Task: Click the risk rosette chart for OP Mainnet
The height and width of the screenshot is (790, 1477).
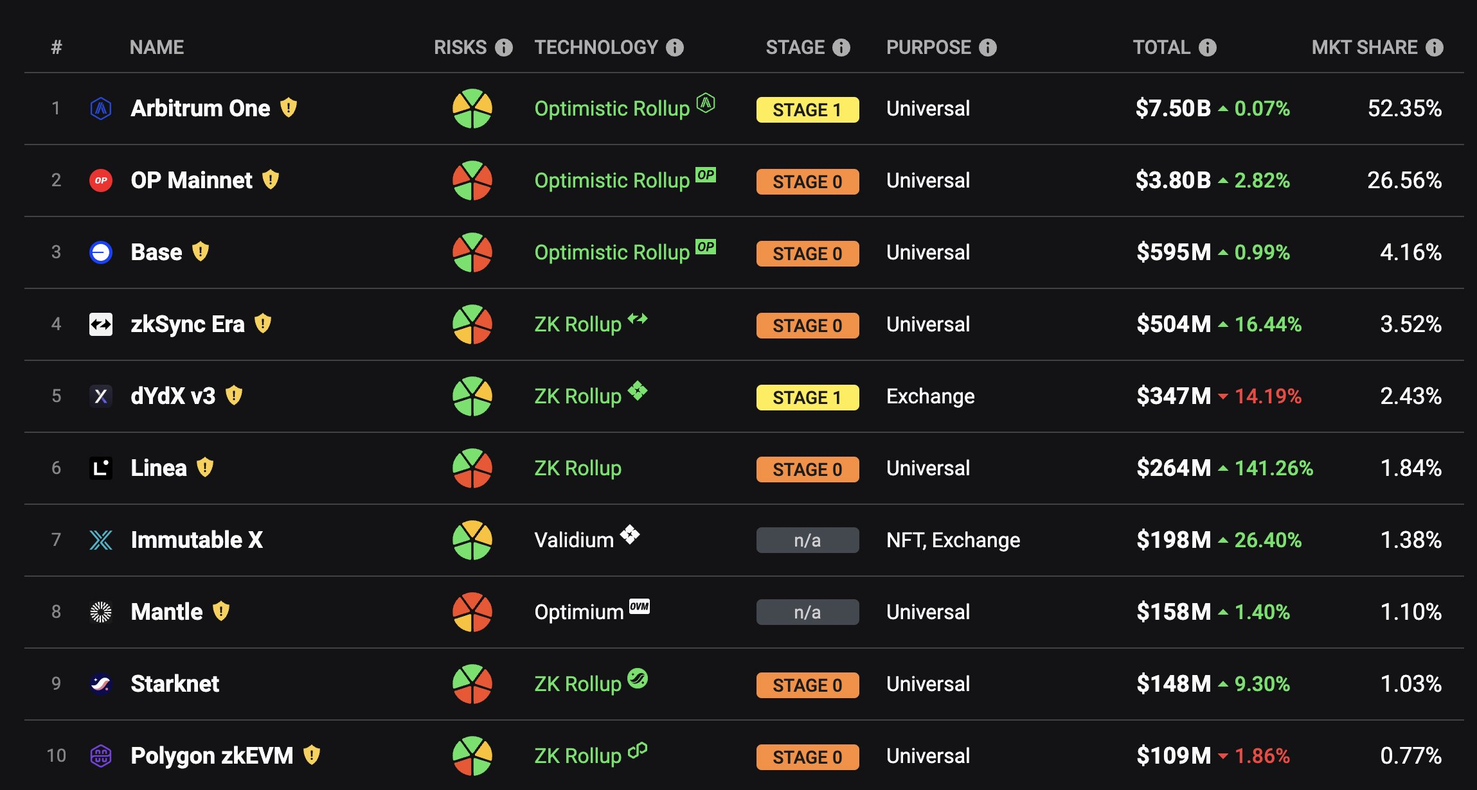Action: click(472, 180)
